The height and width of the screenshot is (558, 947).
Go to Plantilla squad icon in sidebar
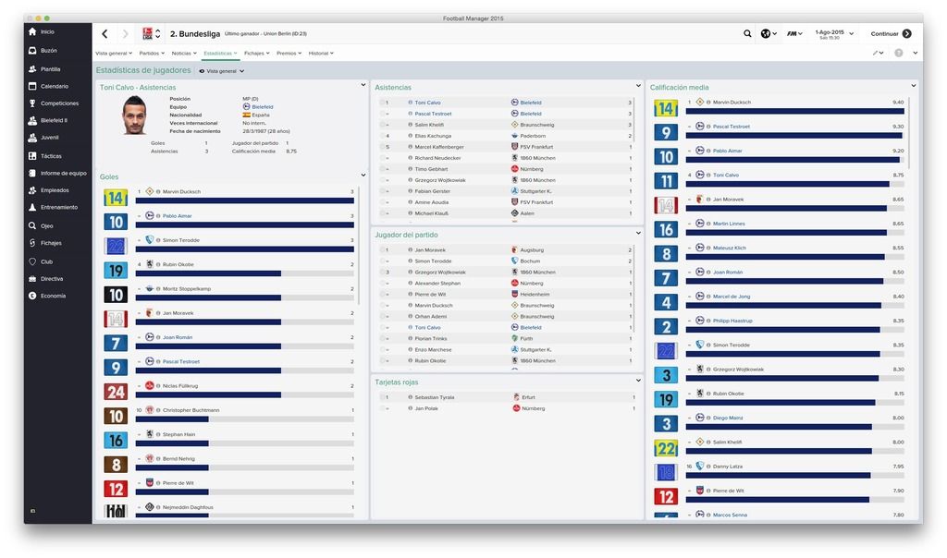[32, 69]
